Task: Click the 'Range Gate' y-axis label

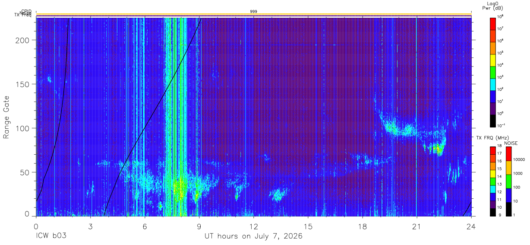Action: [6, 118]
